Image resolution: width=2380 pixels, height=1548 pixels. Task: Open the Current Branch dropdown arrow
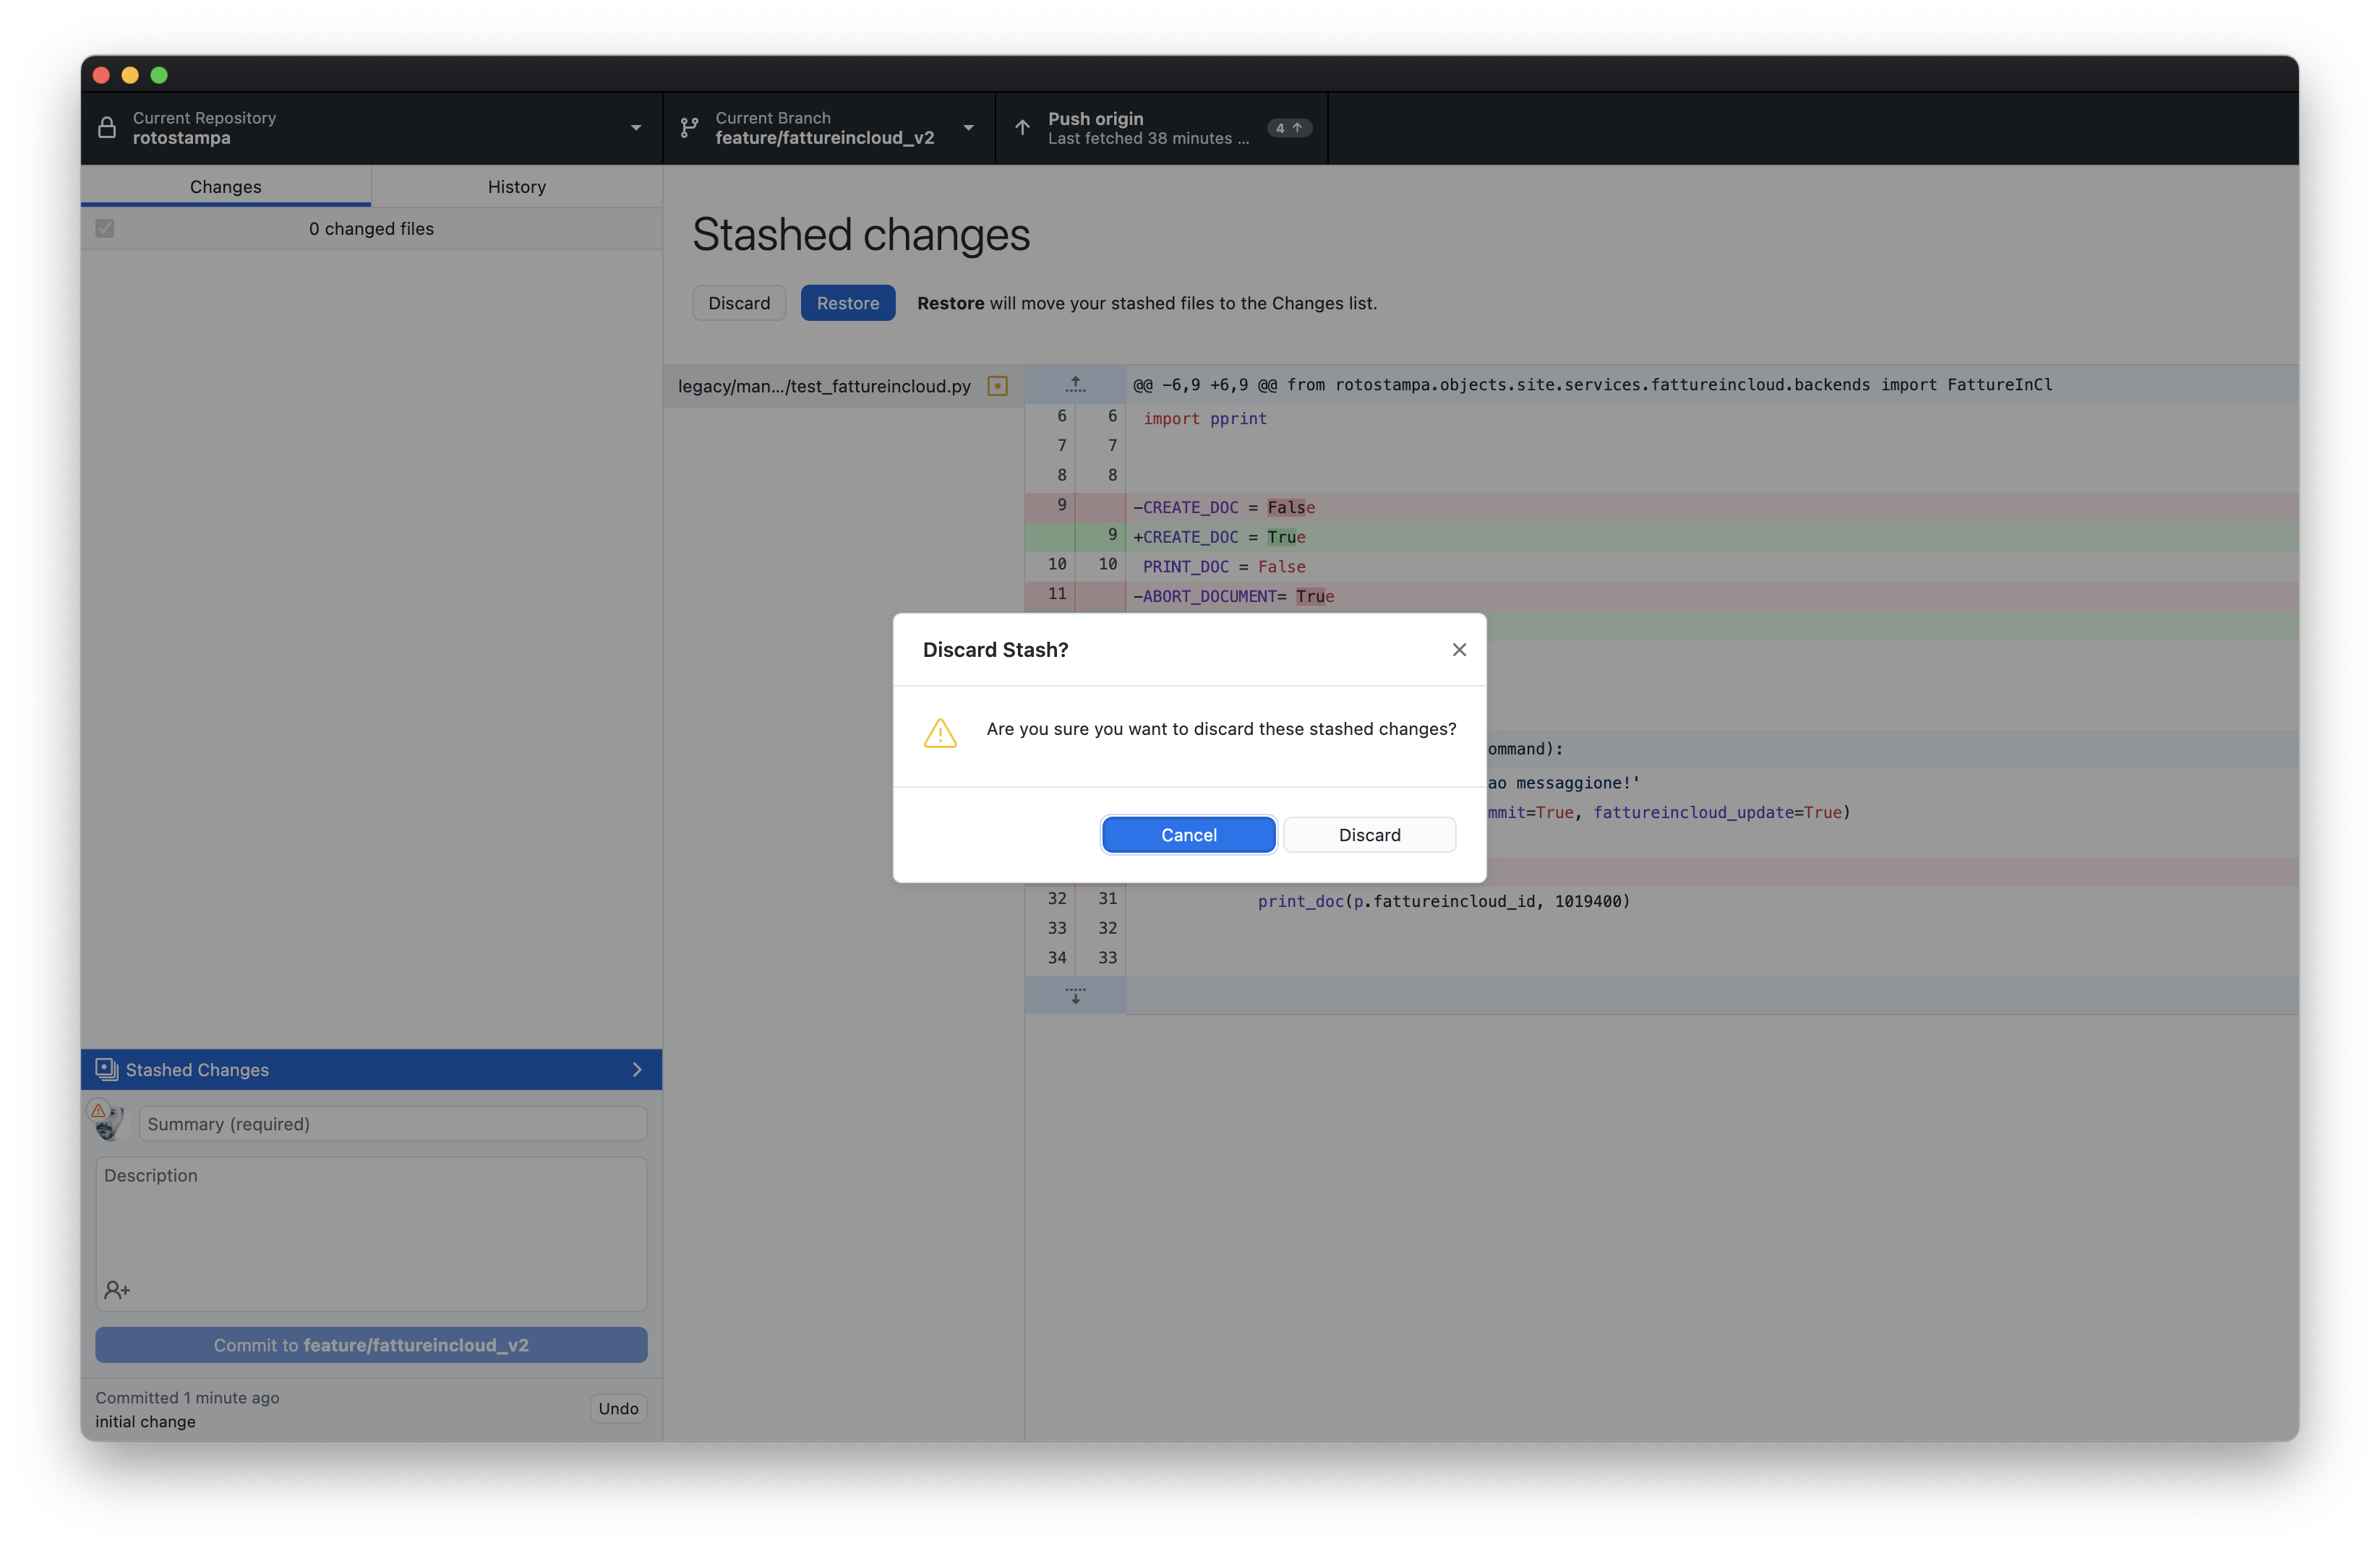tap(968, 128)
